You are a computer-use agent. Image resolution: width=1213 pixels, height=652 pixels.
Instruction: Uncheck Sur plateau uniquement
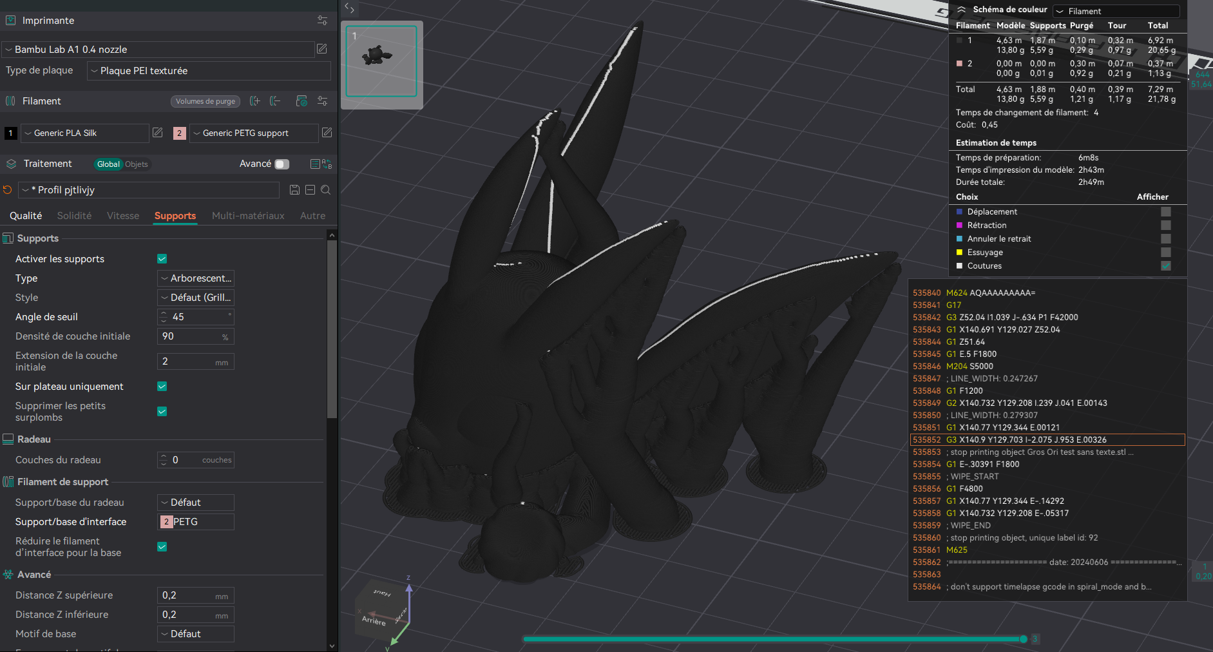click(x=162, y=387)
